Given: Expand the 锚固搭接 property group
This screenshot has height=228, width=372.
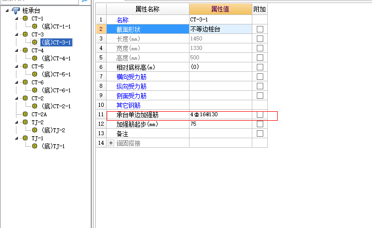Looking at the screenshot, I should [111, 143].
